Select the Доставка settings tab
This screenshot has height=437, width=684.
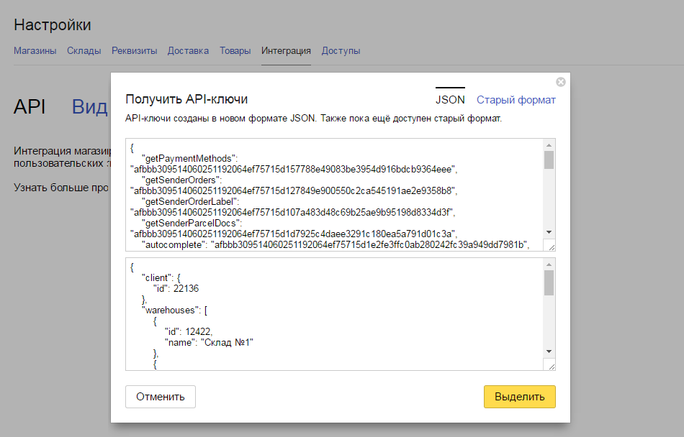tap(188, 51)
